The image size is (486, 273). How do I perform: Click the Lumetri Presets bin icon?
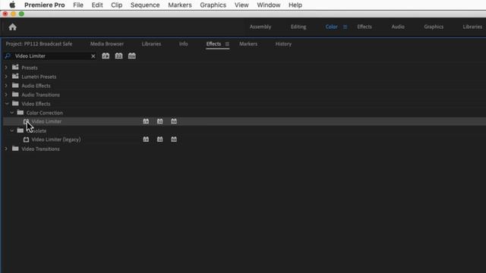(x=15, y=76)
